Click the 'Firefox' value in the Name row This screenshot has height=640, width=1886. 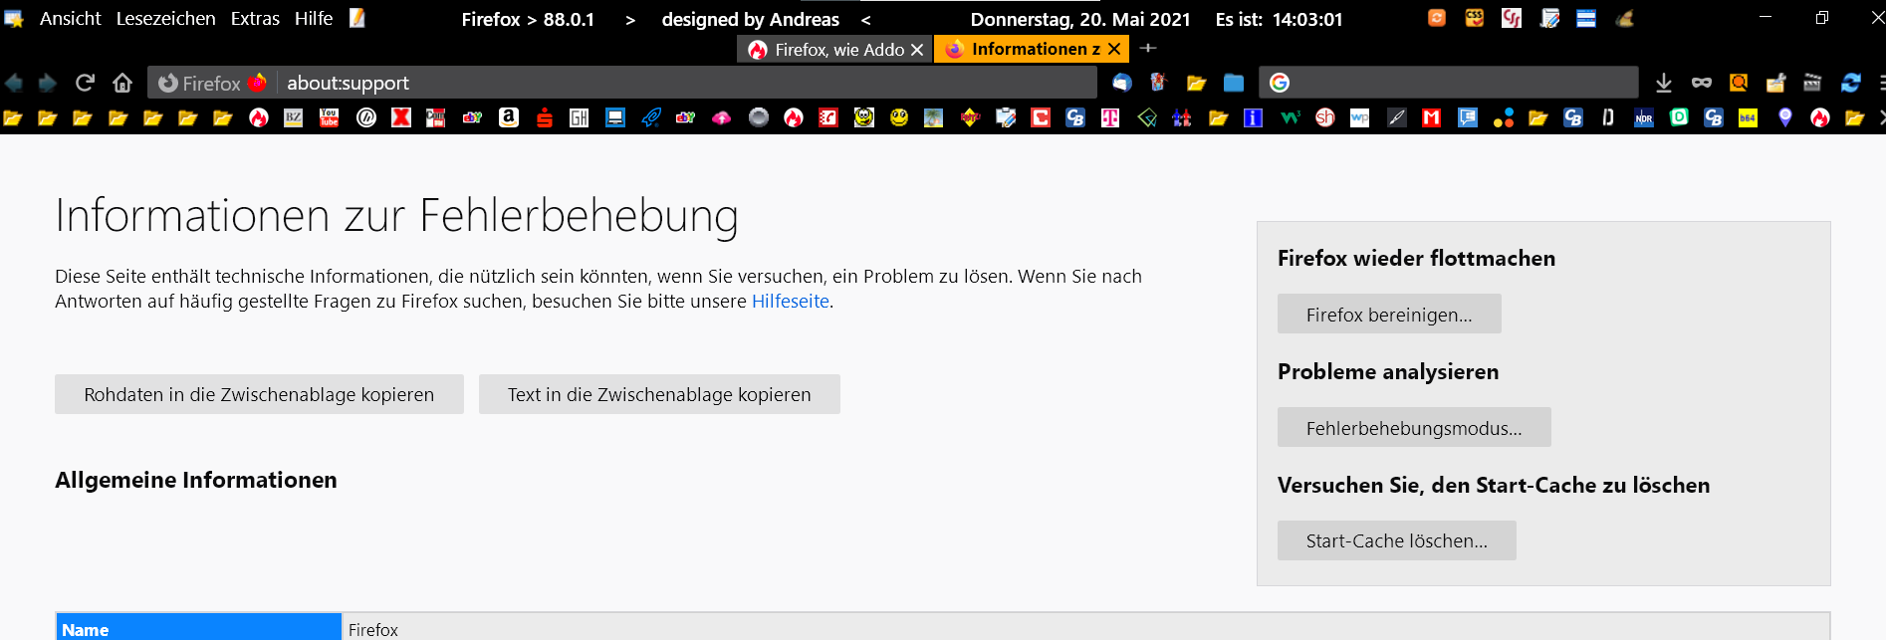click(373, 629)
